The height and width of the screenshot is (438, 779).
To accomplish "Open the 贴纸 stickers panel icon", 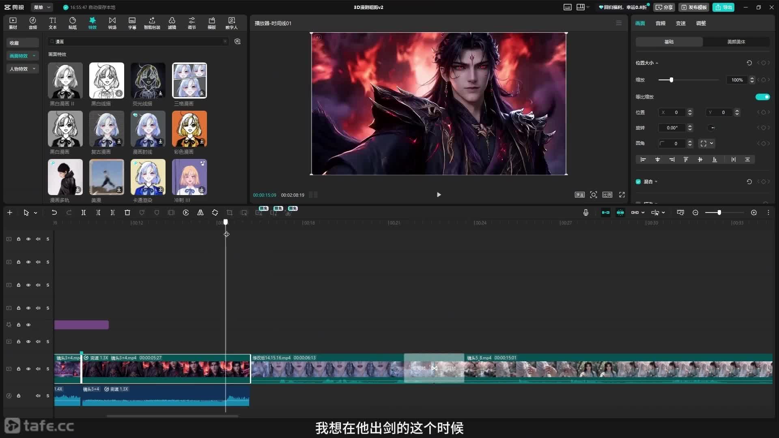I will tap(73, 23).
